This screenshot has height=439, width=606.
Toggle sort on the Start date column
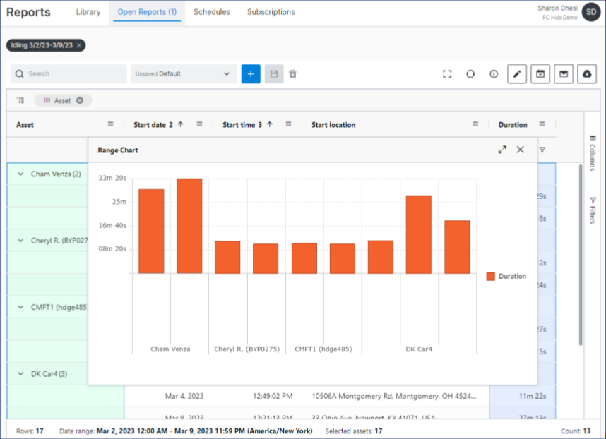[x=153, y=125]
